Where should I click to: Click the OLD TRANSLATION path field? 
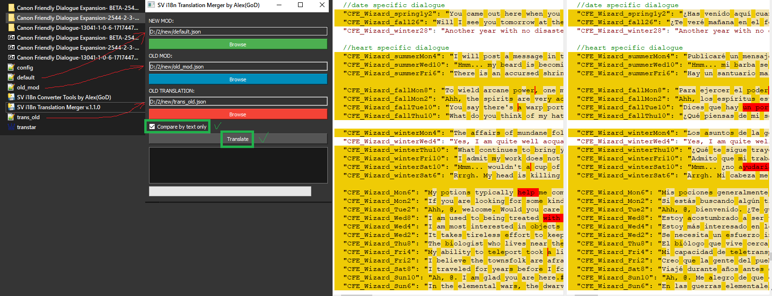coord(238,102)
